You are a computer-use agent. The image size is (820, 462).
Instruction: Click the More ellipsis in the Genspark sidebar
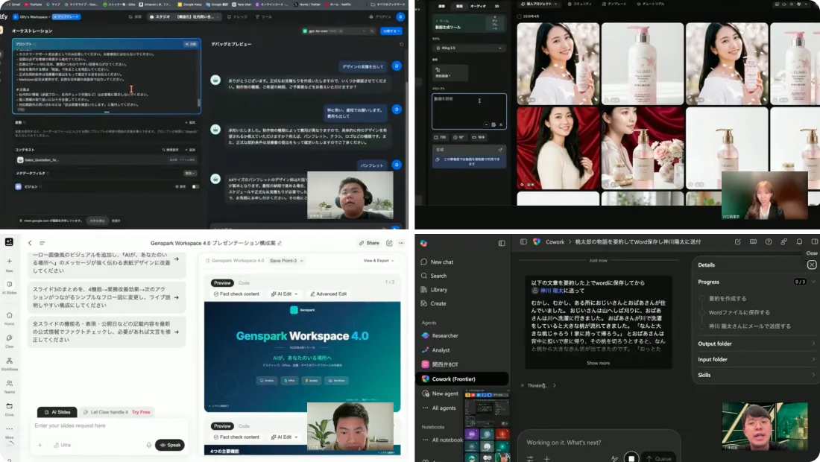tap(10, 429)
